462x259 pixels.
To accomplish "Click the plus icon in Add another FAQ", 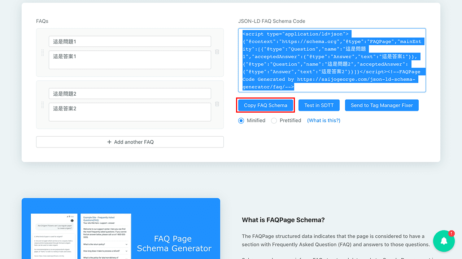I will (109, 142).
